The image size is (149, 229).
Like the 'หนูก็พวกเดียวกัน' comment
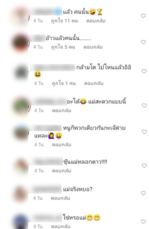pos(144,132)
